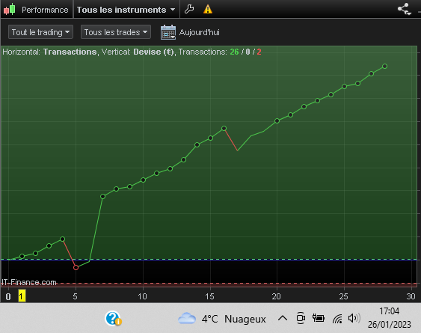Click the data point at transaction 4
Image resolution: width=421 pixels, height=333 pixels.
(x=62, y=239)
